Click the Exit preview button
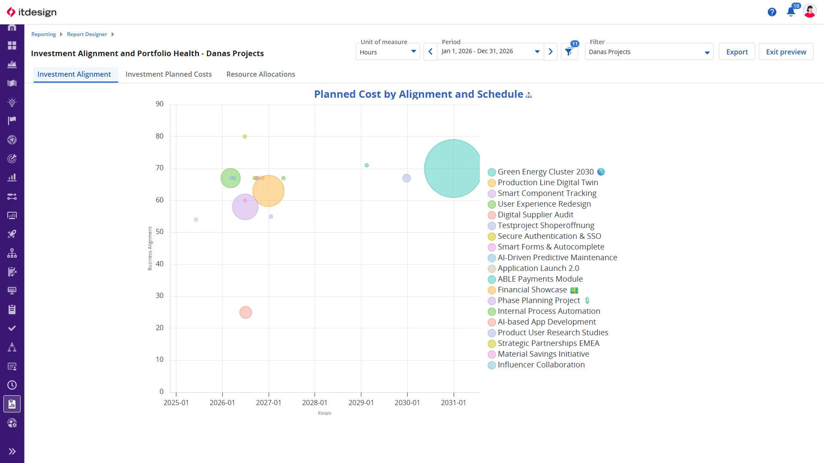824x463 pixels. tap(786, 52)
